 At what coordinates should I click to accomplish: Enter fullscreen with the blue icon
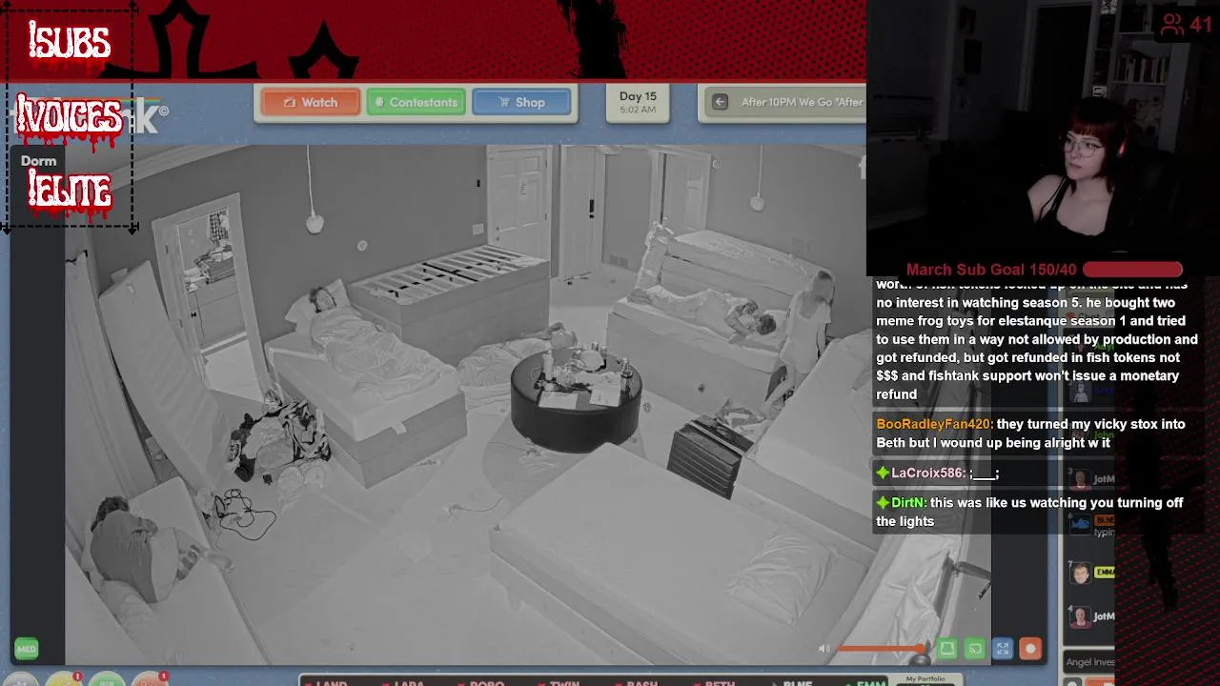coord(1002,649)
